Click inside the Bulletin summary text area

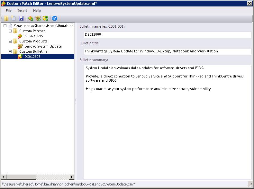(x=168, y=122)
